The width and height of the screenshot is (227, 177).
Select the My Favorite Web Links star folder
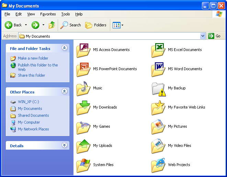[158, 108]
